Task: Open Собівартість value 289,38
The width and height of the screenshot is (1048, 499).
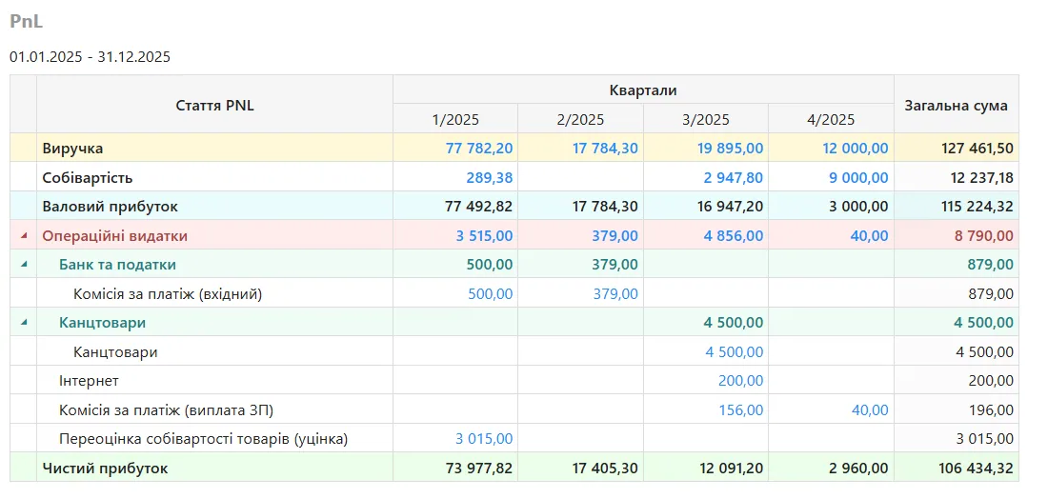Action: coord(490,178)
